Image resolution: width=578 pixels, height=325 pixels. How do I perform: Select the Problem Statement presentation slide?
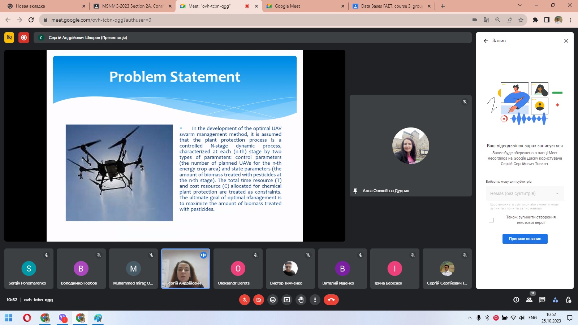pos(175,146)
